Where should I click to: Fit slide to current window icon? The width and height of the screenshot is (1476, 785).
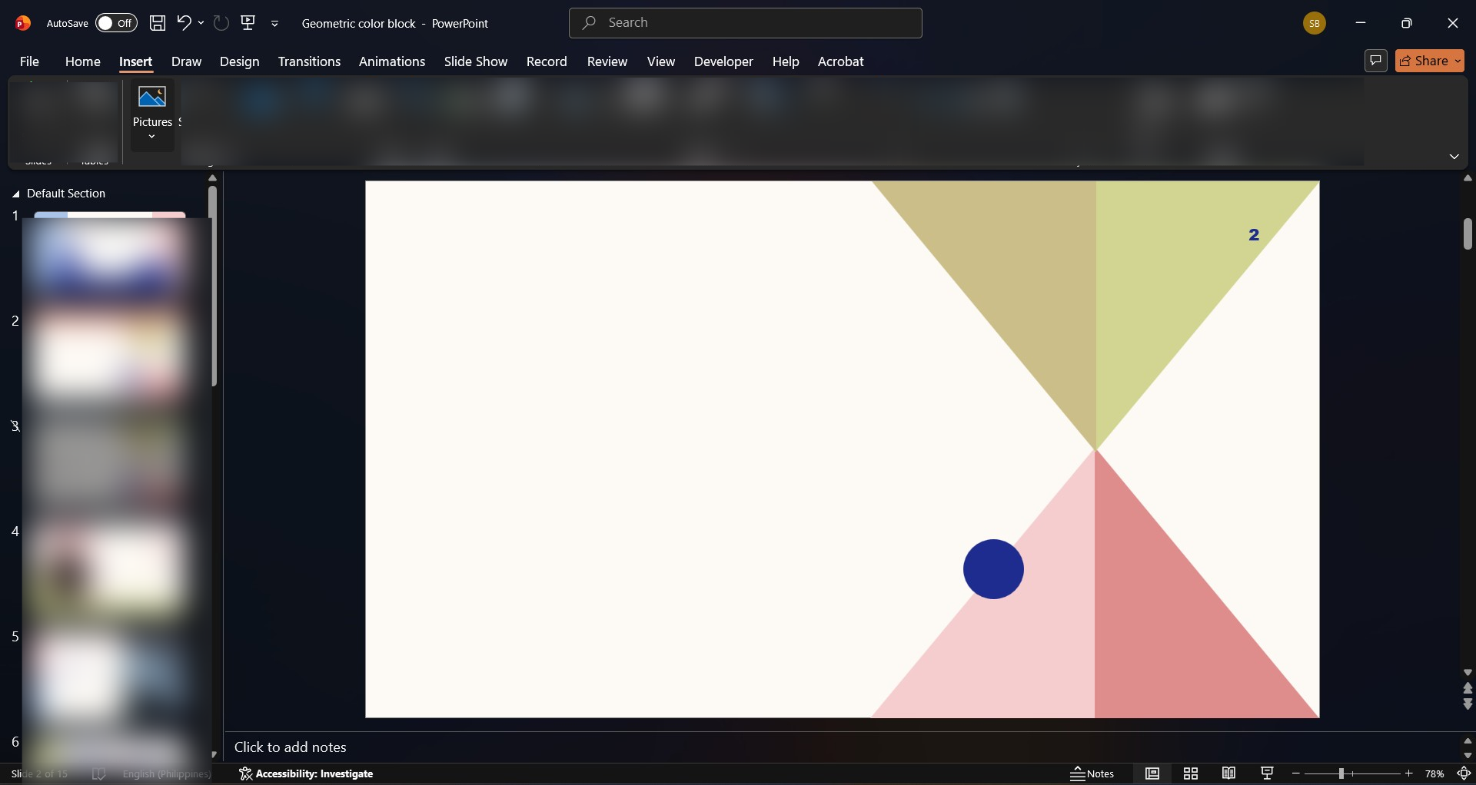[x=1464, y=773]
